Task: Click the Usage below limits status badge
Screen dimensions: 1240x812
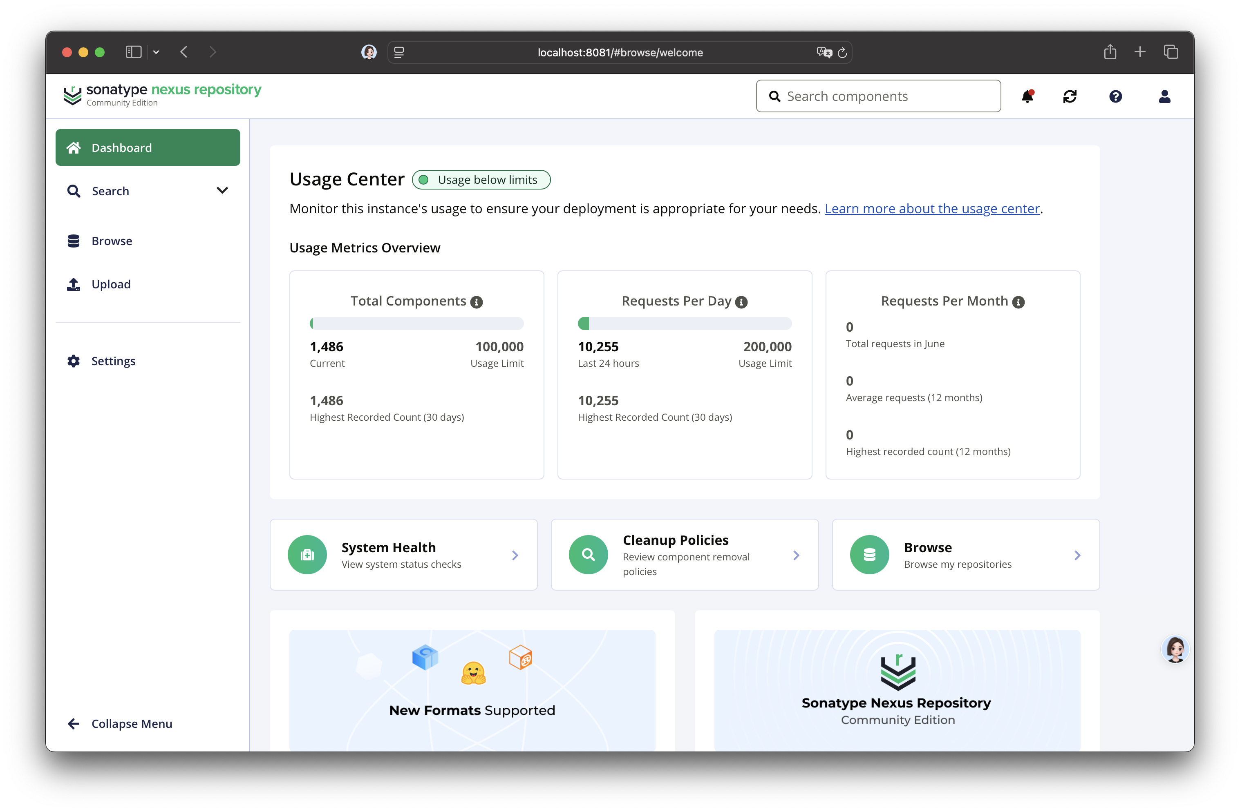Action: coord(481,180)
